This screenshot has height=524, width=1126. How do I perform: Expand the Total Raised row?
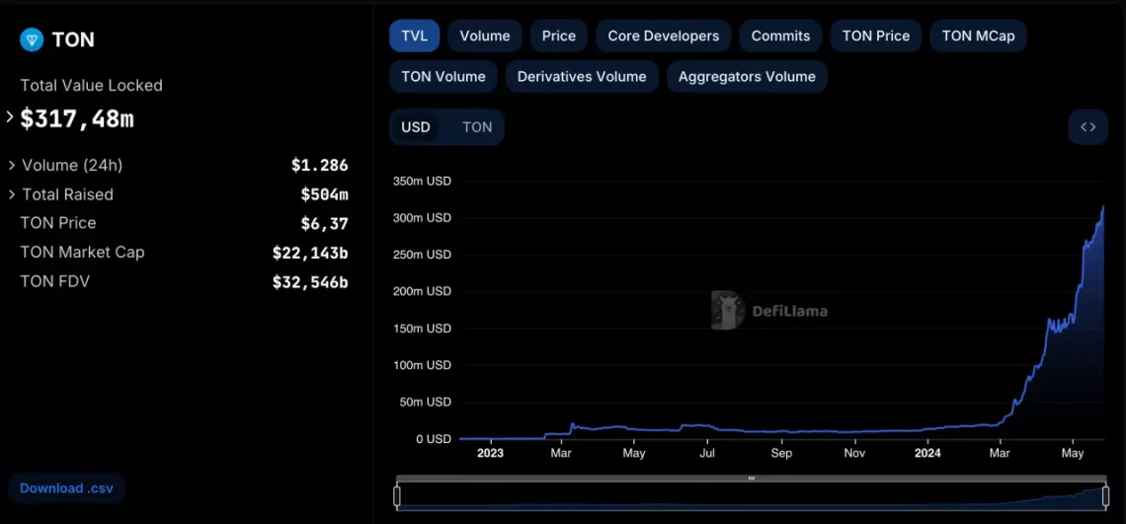click(x=12, y=194)
